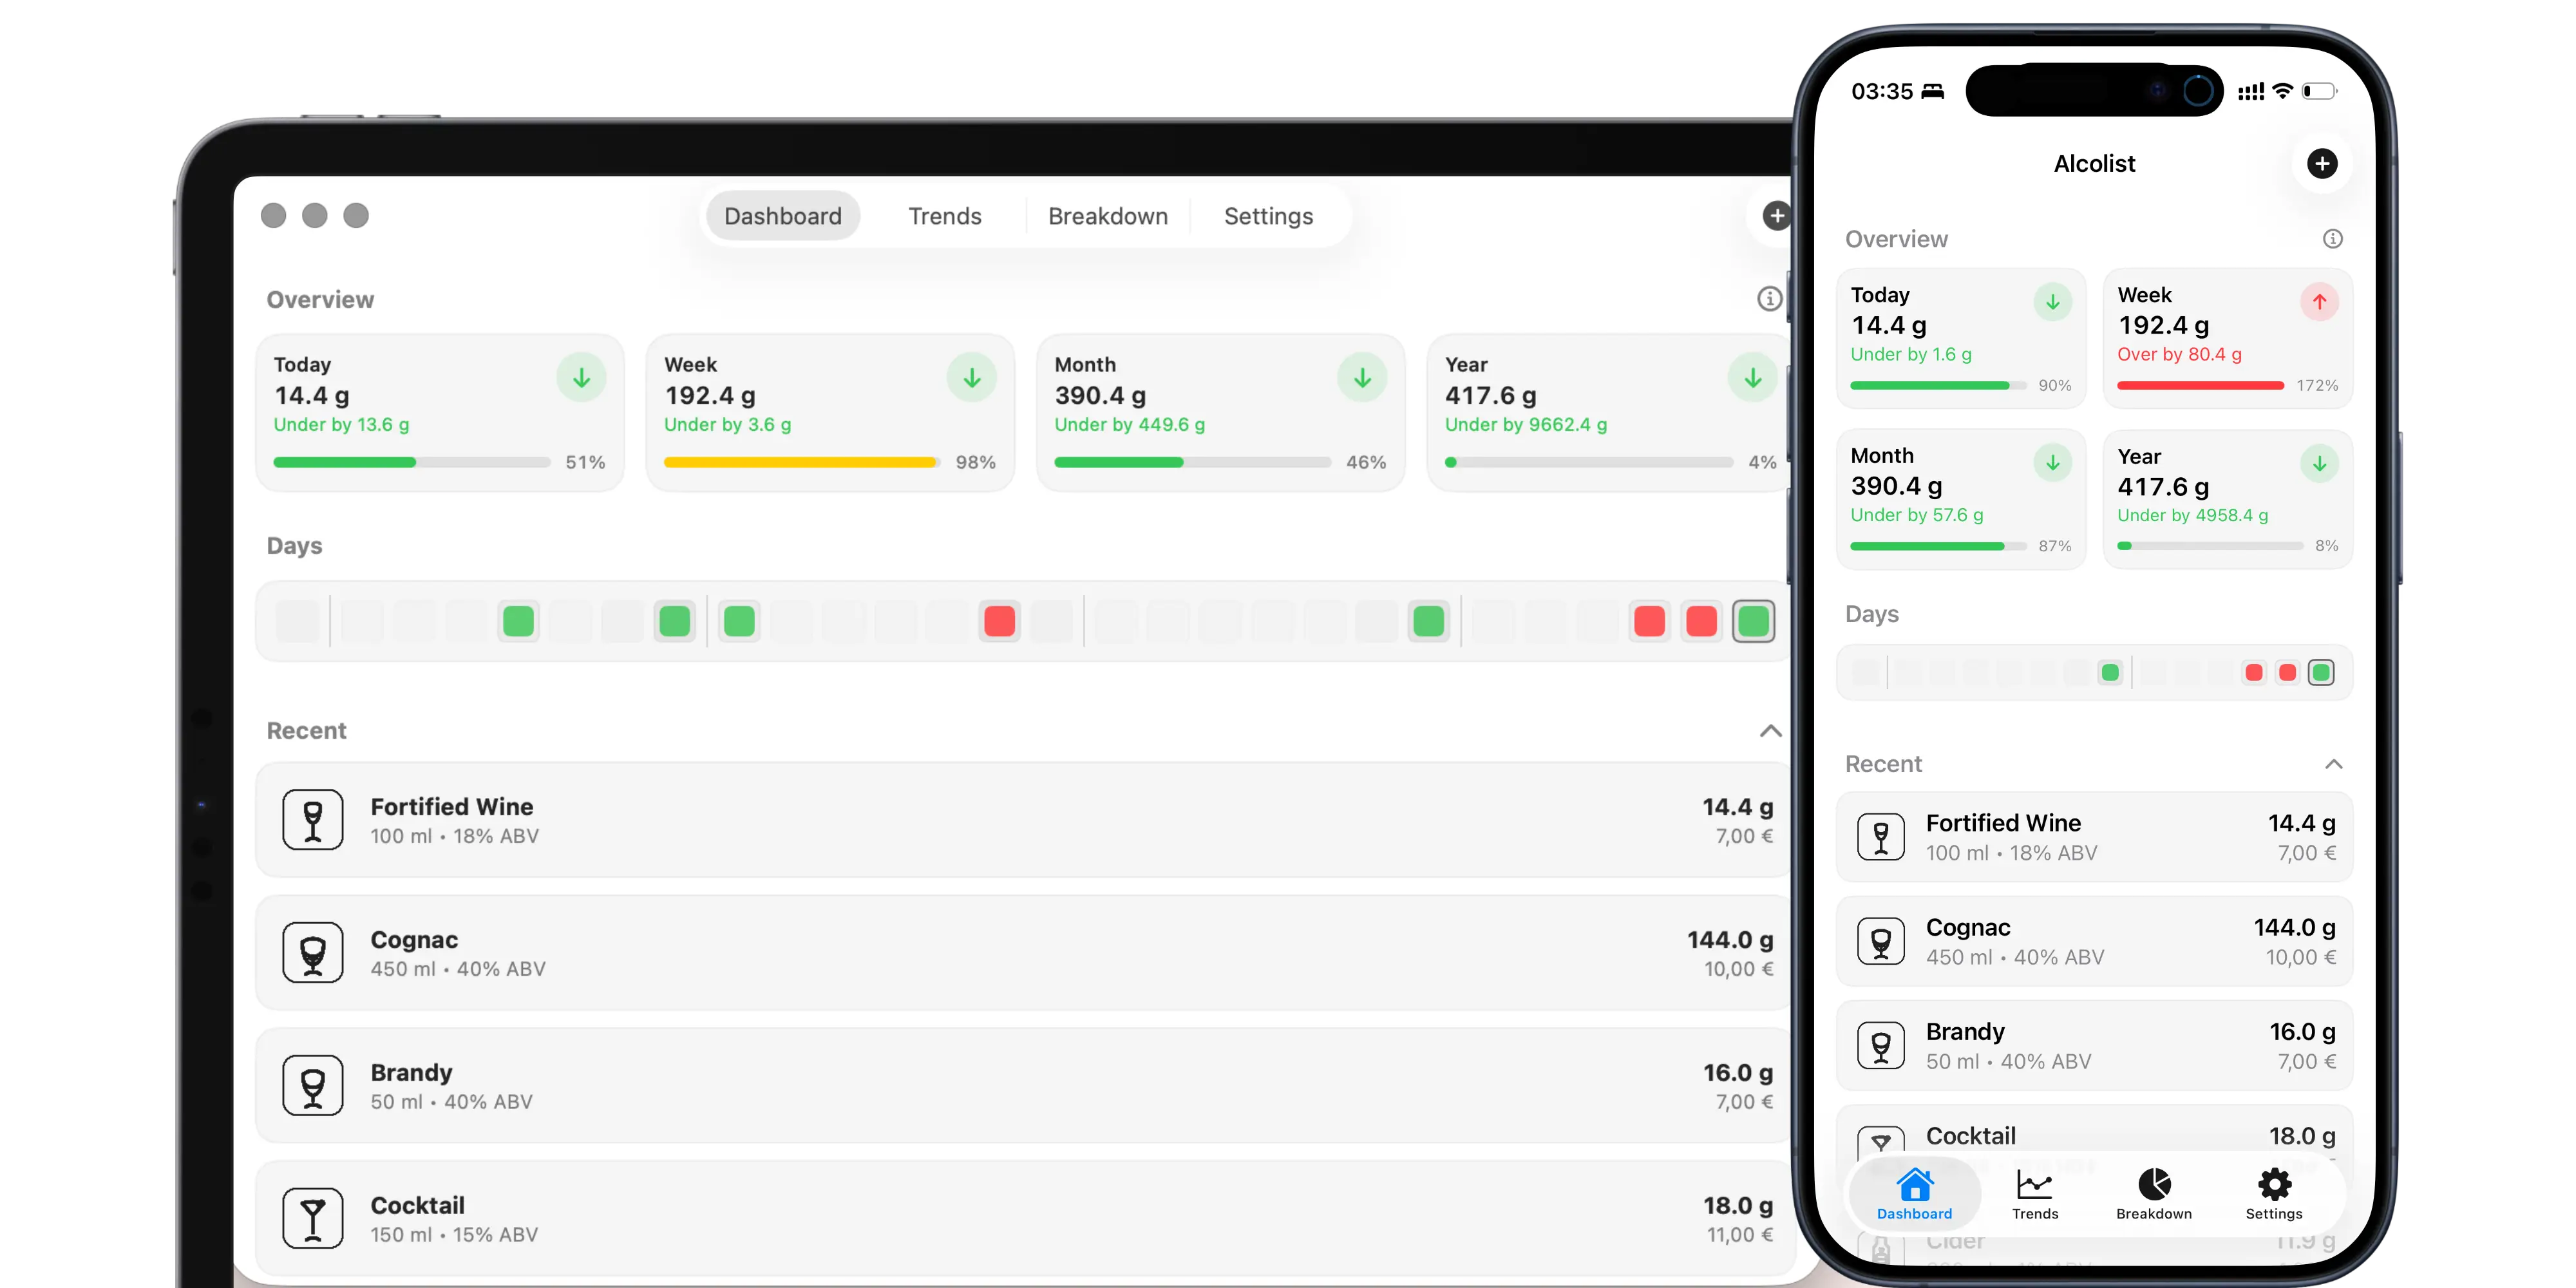Select the highlighted green day square on tablet

[x=1753, y=621]
